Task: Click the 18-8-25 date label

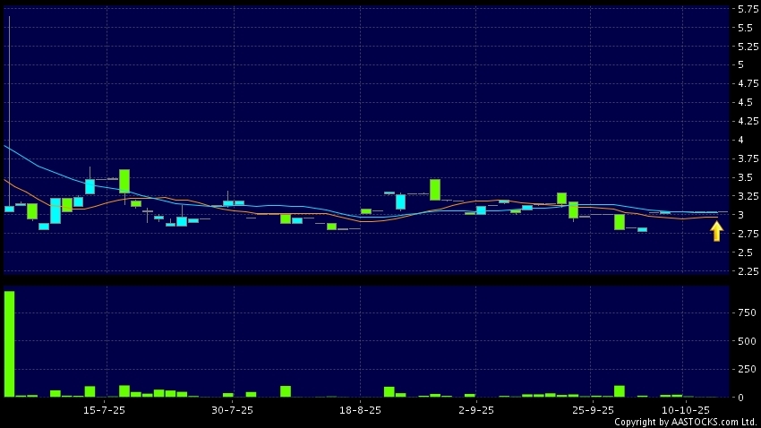Action: tap(360, 409)
